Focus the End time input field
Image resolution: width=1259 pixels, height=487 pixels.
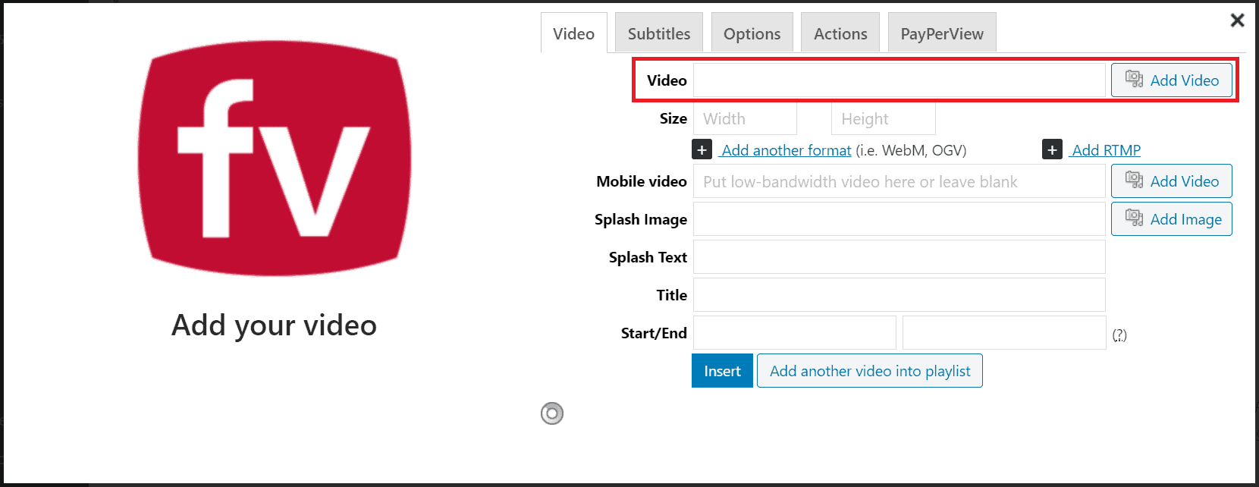(x=1004, y=332)
